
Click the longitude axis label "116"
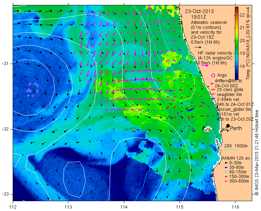tap(235, 207)
